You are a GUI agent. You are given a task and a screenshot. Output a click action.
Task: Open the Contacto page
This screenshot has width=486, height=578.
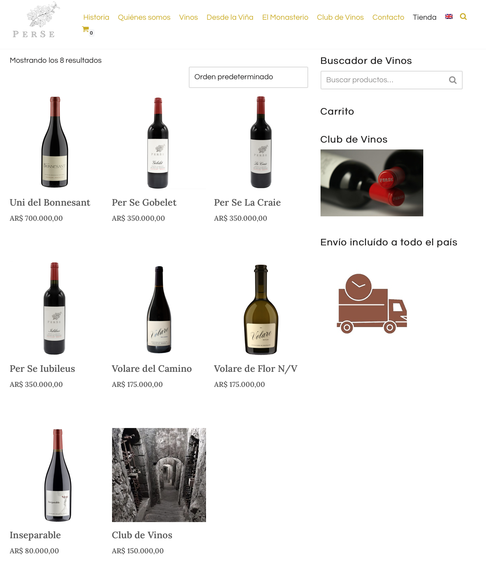[388, 17]
